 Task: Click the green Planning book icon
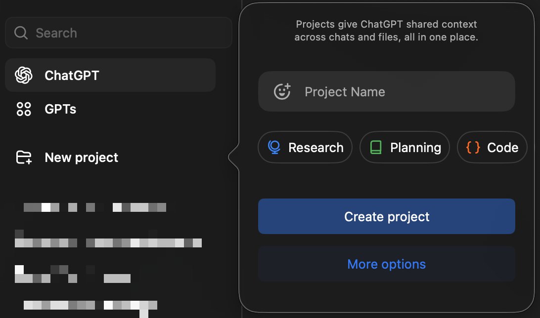tap(376, 147)
